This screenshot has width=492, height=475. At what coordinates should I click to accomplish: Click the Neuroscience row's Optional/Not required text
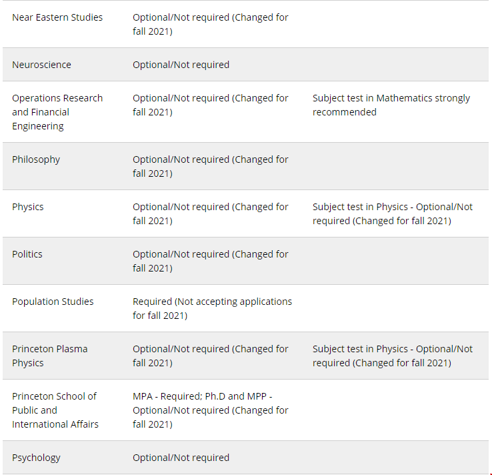181,65
